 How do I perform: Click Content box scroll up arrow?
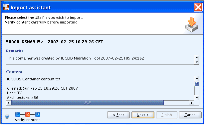tap(197, 78)
